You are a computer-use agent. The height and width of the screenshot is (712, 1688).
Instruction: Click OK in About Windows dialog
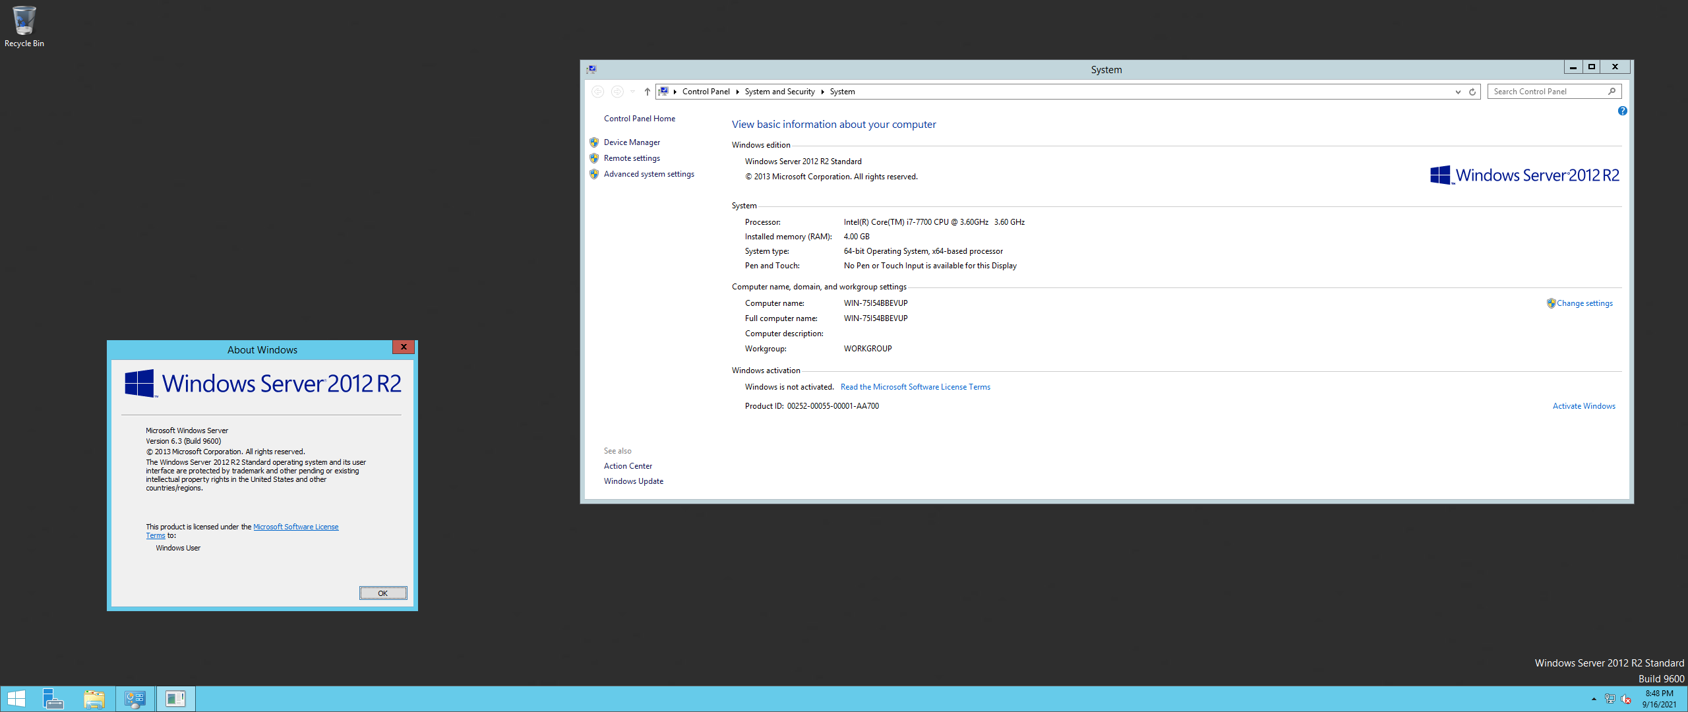pyautogui.click(x=383, y=593)
